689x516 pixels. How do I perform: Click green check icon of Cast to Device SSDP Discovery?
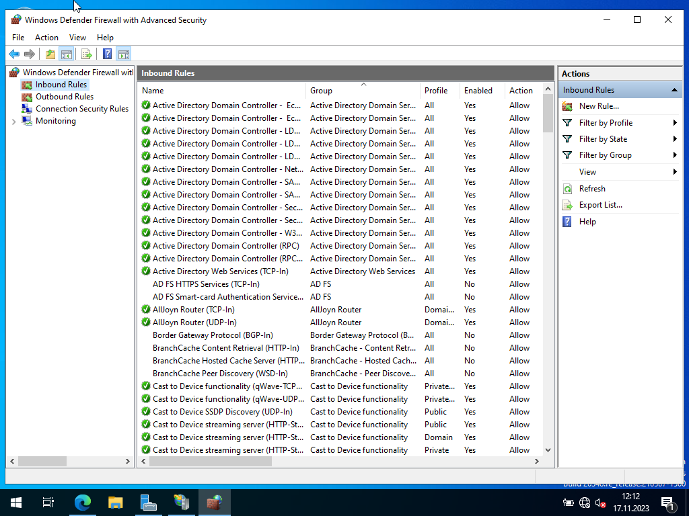point(146,412)
